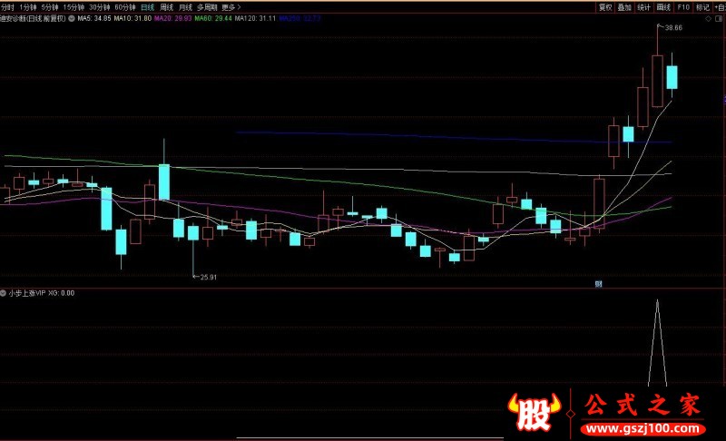Image resolution: width=726 pixels, height=441 pixels.
Task: Click the chart title 诊断(日线,前复权)
Action: click(34, 18)
